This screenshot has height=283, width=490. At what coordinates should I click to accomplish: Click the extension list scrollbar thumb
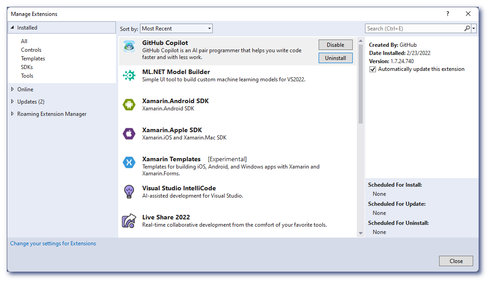coord(360,84)
